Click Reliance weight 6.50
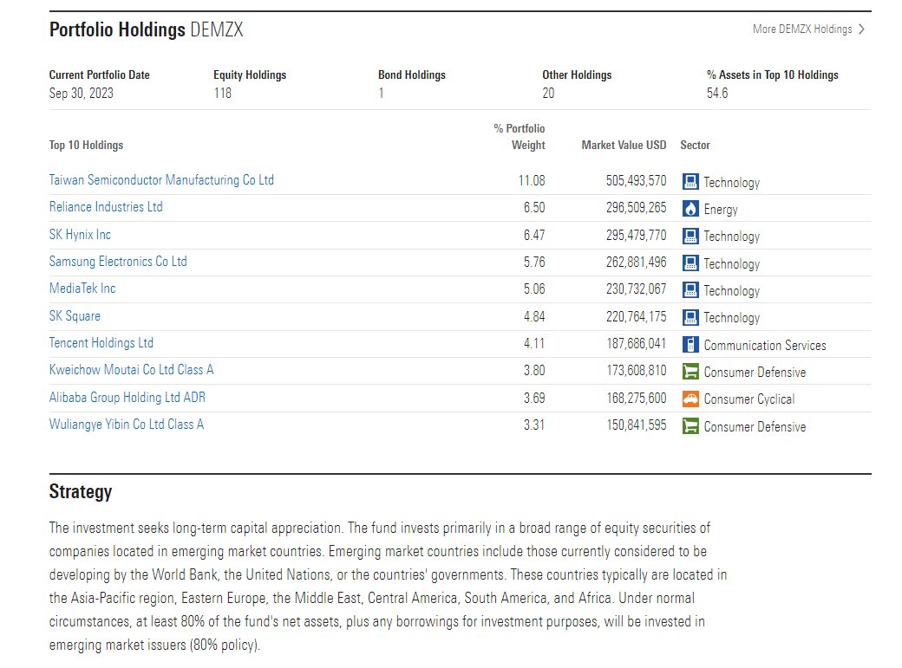Image resolution: width=902 pixels, height=668 pixels. 534,208
